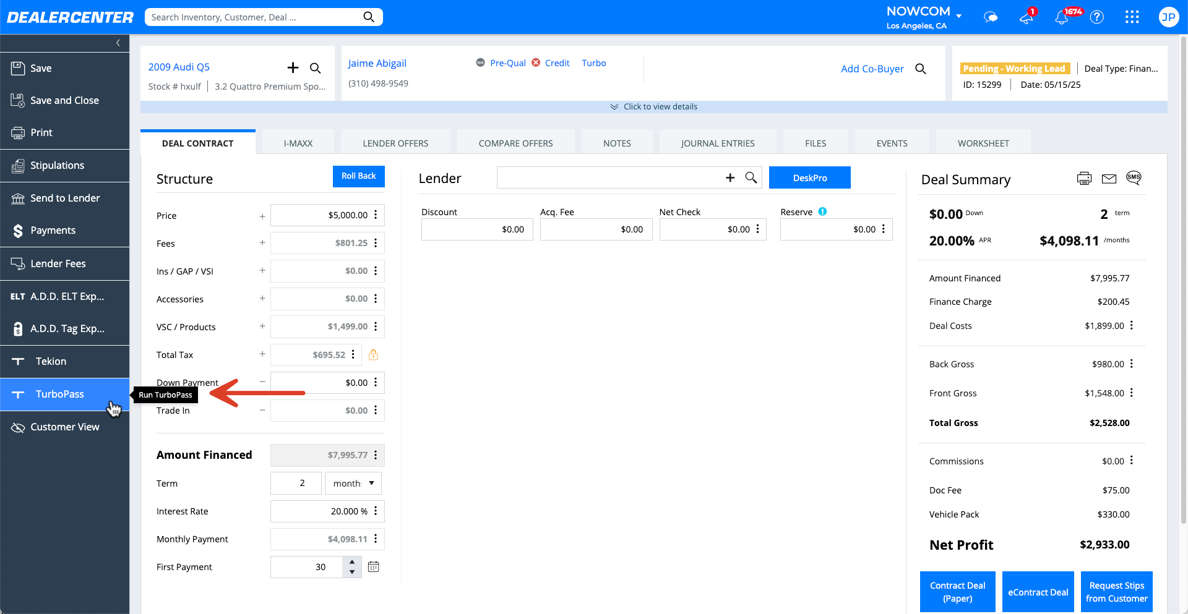Open the Add Co-Buyer link
Screen dimensions: 1188x614
872,69
